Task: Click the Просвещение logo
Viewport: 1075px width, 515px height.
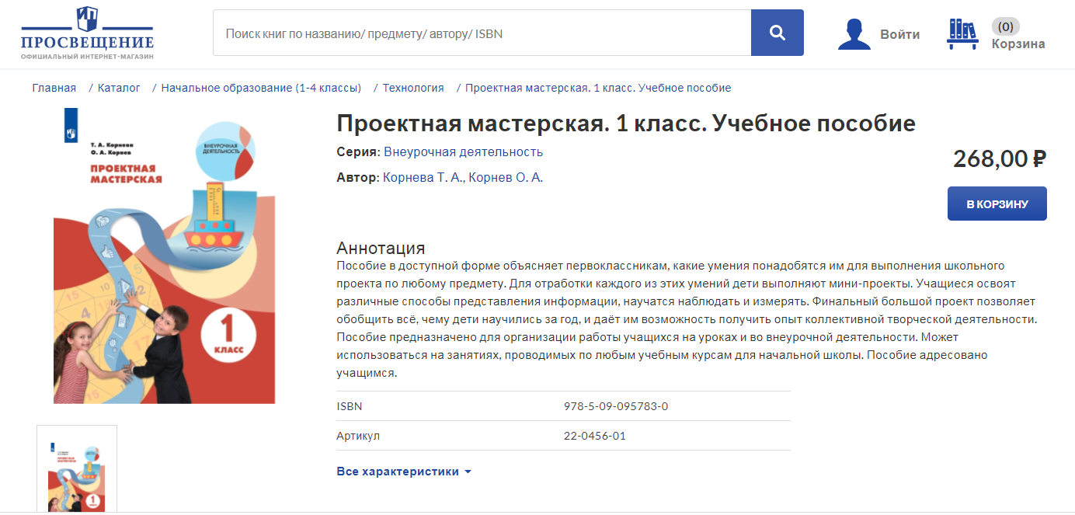Action: pyautogui.click(x=87, y=33)
